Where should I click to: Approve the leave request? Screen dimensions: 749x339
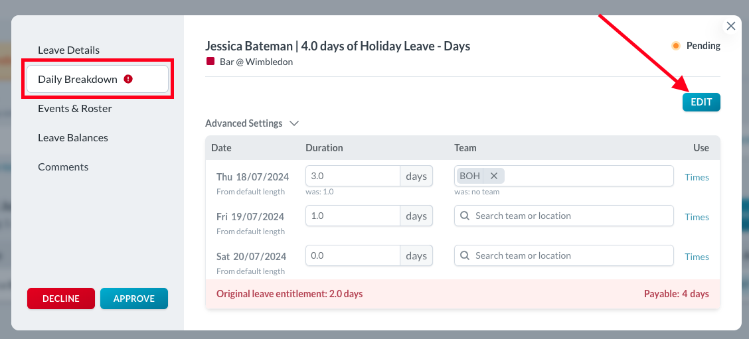[x=134, y=299]
